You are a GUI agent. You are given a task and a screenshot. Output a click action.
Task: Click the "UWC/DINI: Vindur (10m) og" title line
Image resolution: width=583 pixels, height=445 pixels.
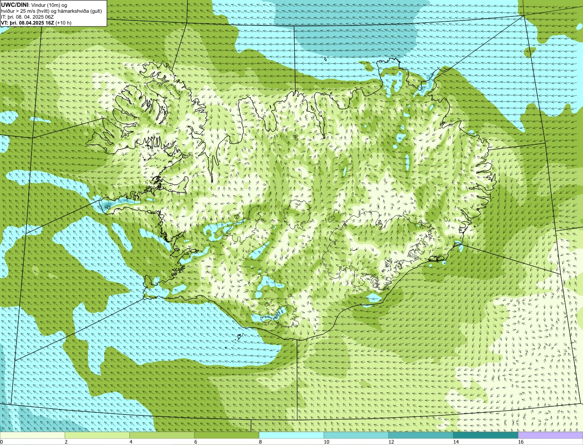[x=34, y=5]
